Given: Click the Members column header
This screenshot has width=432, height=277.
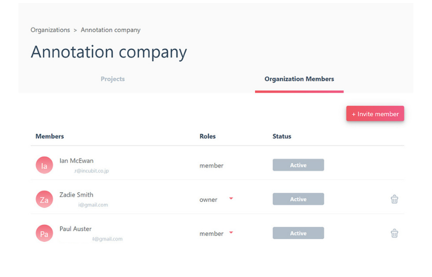Looking at the screenshot, I should coord(50,137).
